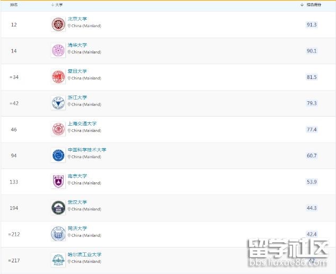Click the location pin icon under 武汉大学
336x274 pixels.
pyautogui.click(x=69, y=209)
